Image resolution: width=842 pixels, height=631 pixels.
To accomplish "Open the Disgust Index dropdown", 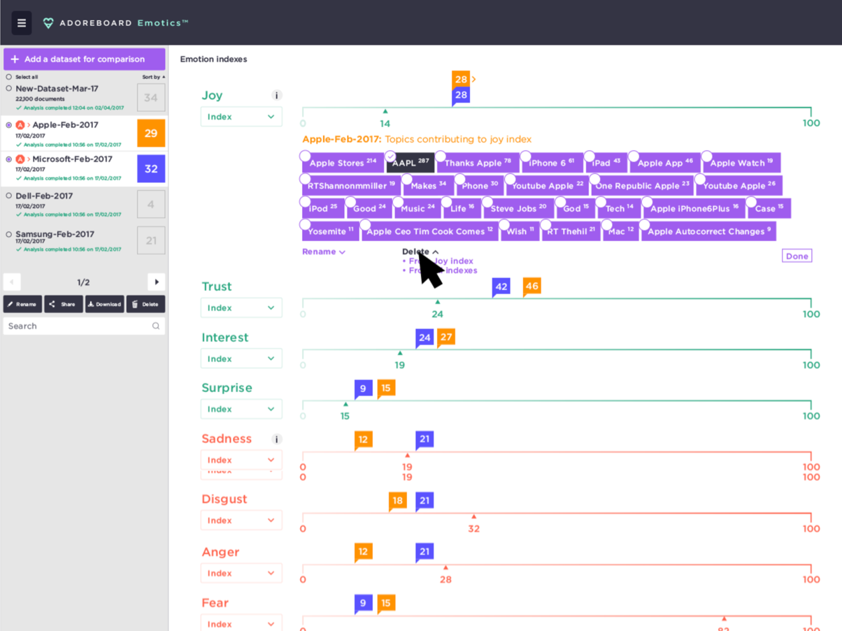I will [x=241, y=520].
